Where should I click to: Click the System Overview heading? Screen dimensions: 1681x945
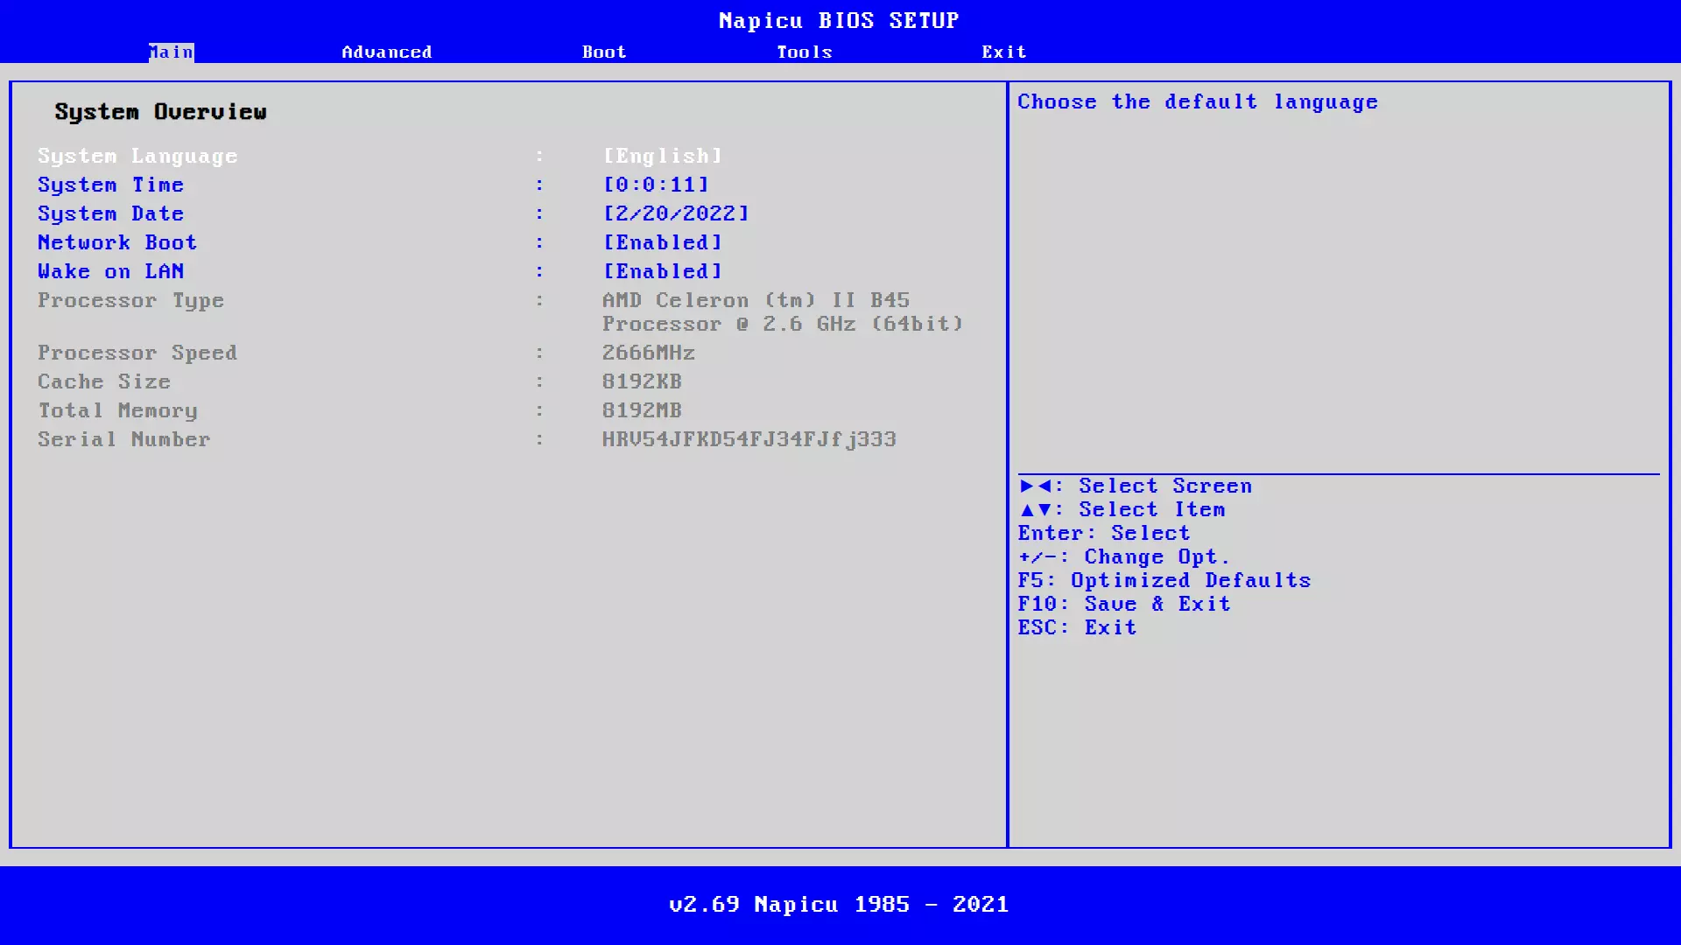[160, 112]
